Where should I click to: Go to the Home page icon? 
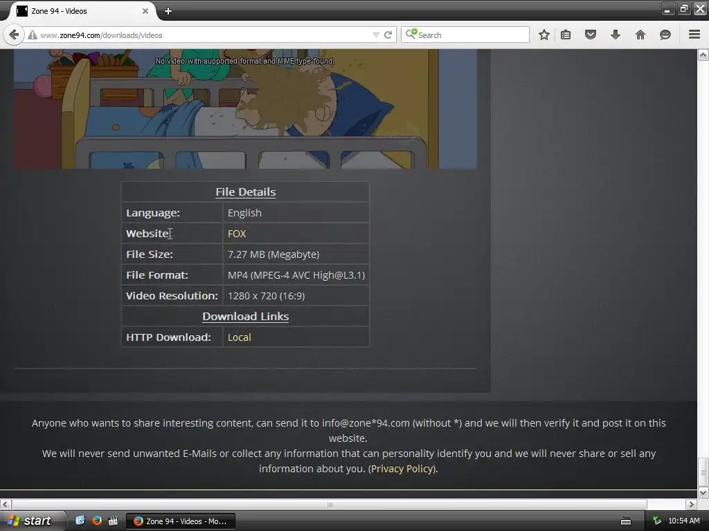coord(640,35)
